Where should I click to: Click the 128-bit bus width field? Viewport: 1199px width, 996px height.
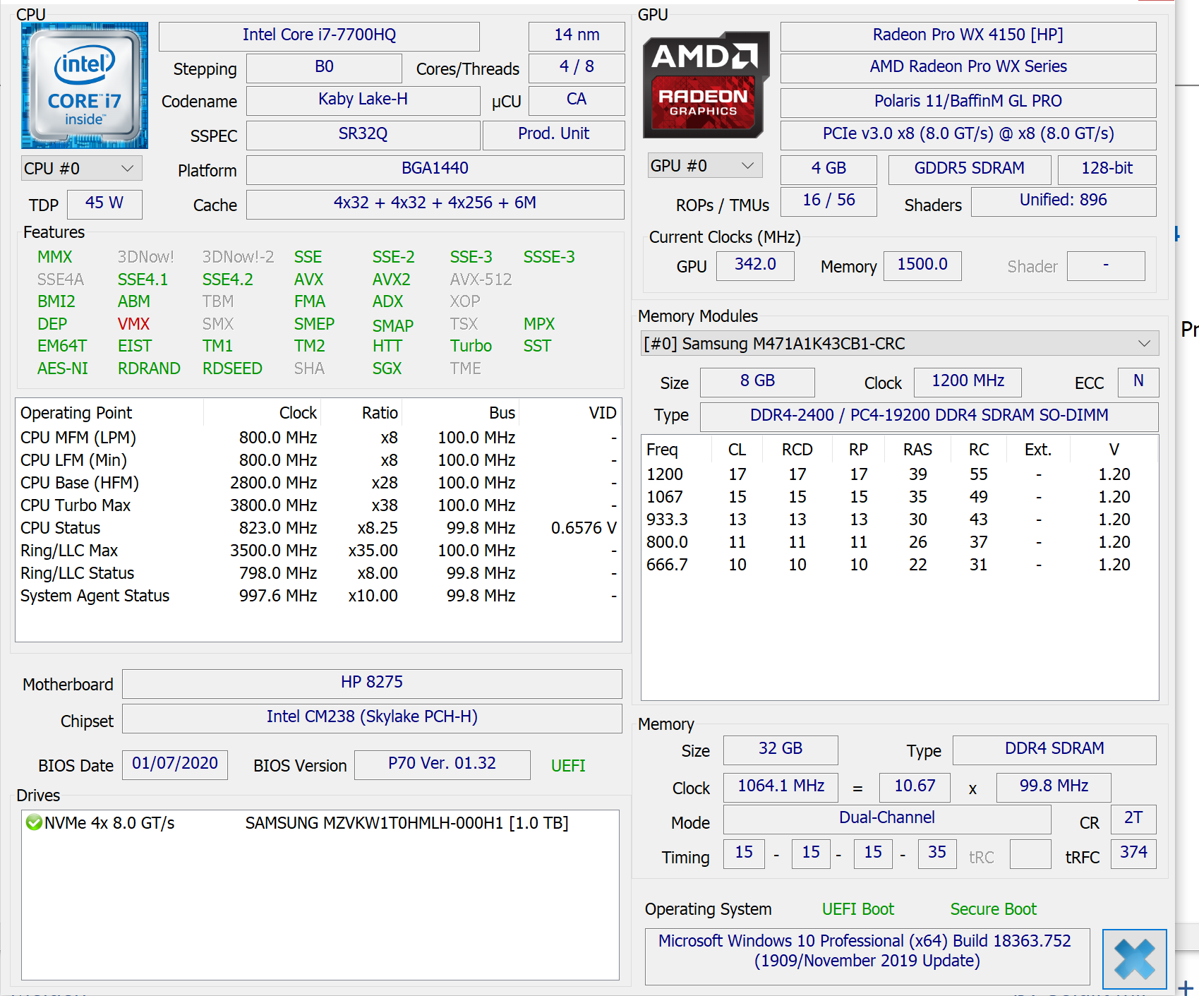[x=1107, y=169]
